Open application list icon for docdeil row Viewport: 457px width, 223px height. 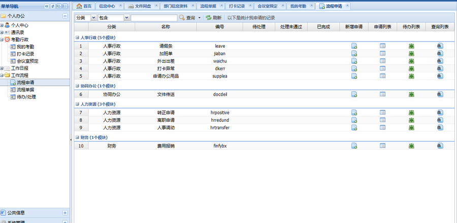[383, 94]
